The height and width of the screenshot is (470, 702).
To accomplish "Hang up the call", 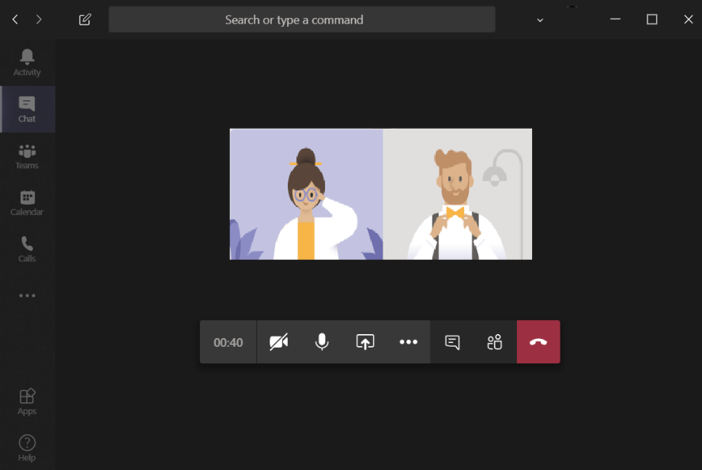I will [538, 342].
